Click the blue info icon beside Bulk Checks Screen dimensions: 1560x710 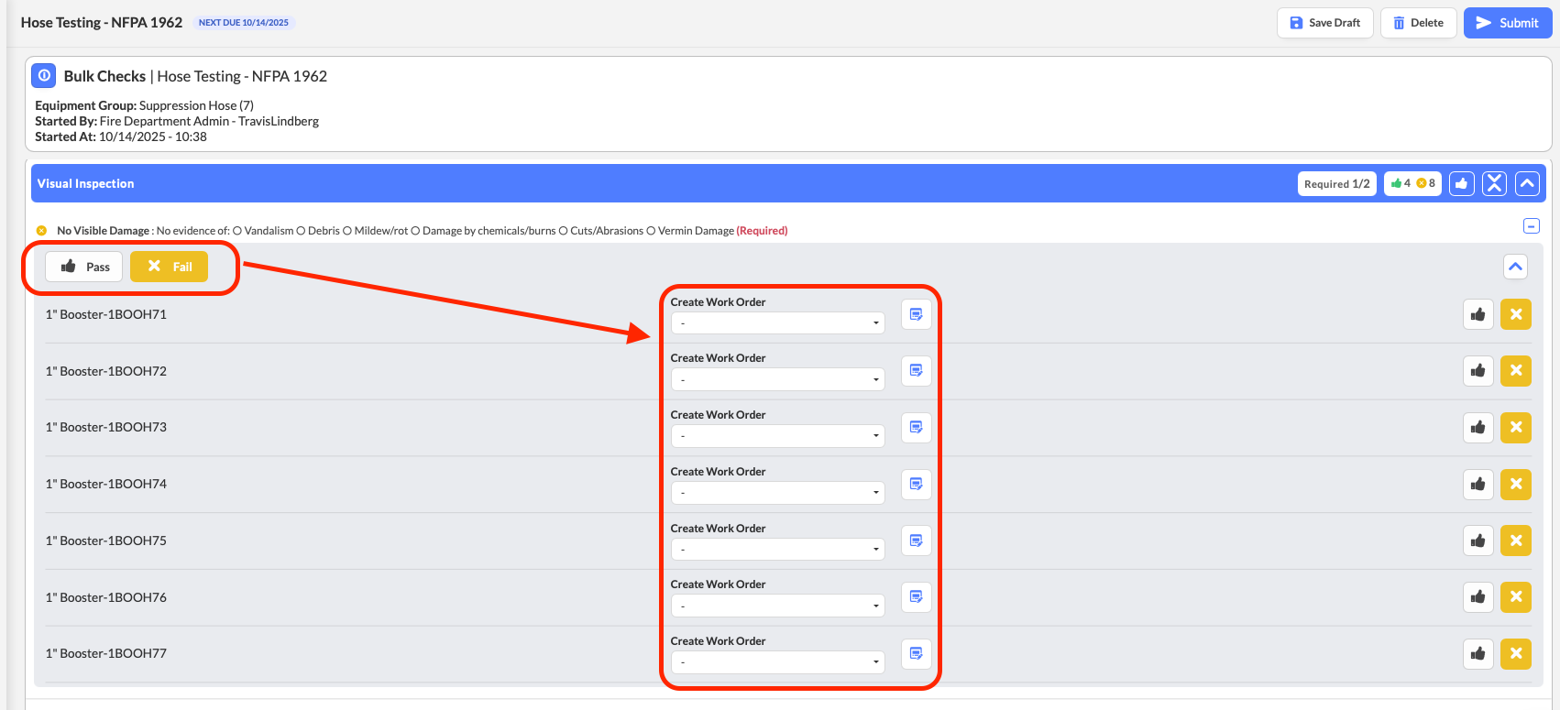(44, 76)
